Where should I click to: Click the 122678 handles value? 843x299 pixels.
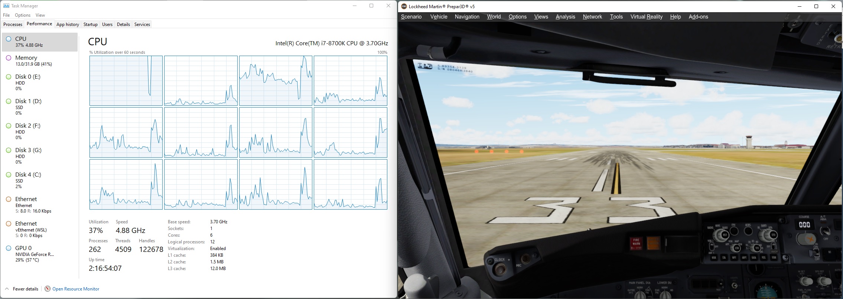[x=151, y=249]
